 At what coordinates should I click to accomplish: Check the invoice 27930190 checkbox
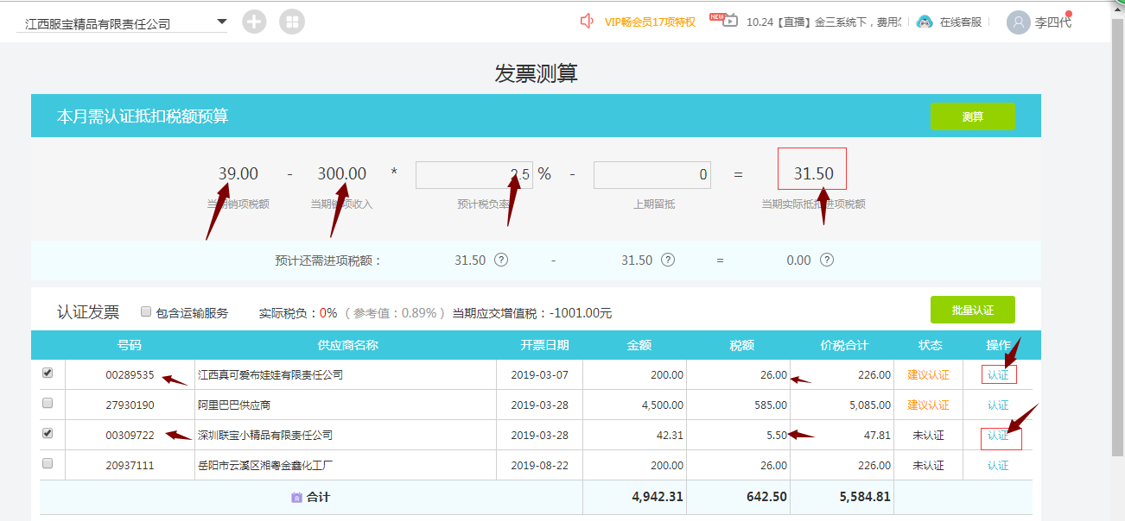(48, 403)
